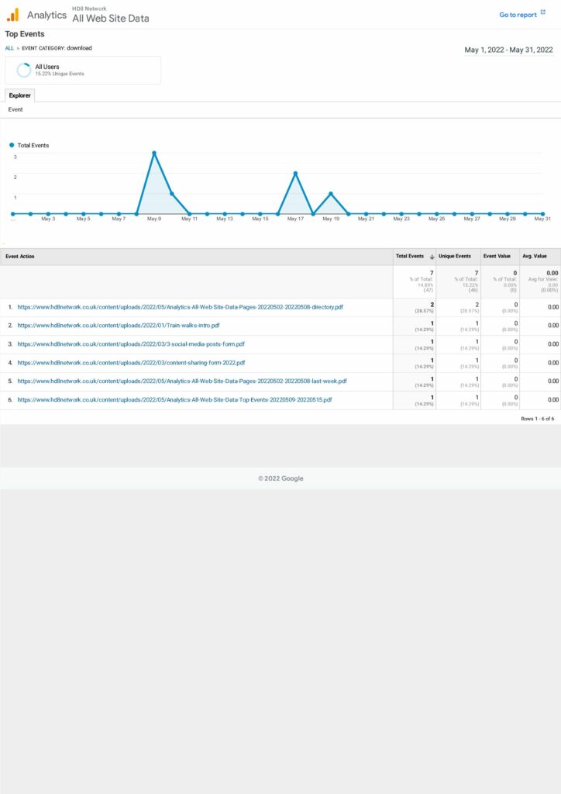Open the content-sharing-form-2022.pdf link
Viewport: 561px width, 794px height.
[131, 363]
